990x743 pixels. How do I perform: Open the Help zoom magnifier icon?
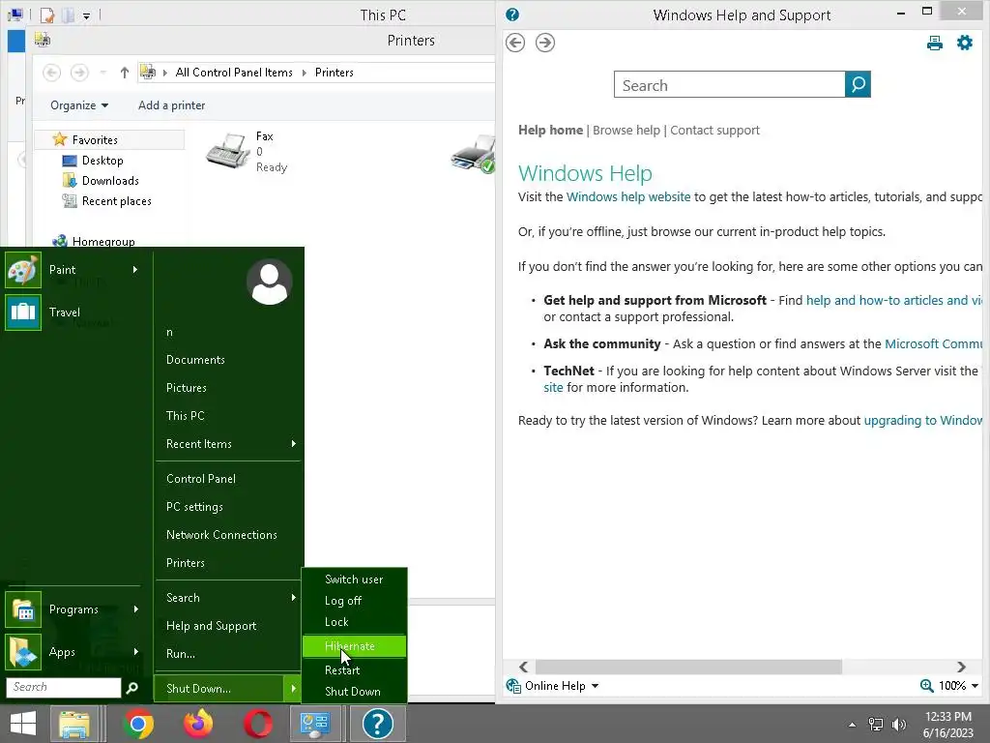click(926, 686)
